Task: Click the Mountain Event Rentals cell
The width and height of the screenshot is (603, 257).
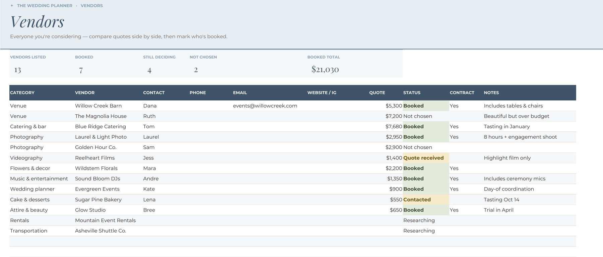Action: [x=105, y=220]
